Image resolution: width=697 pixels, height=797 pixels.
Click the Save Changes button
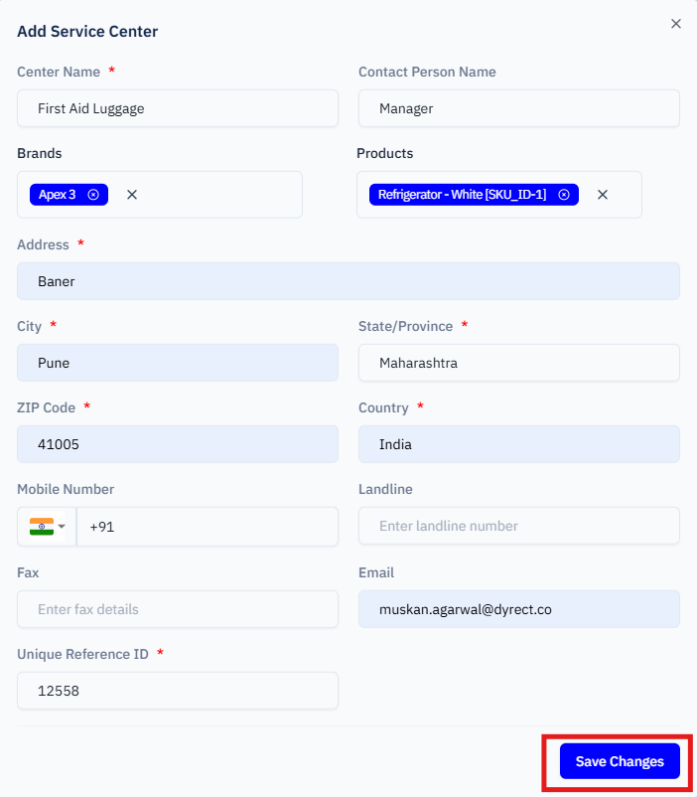pyautogui.click(x=620, y=761)
